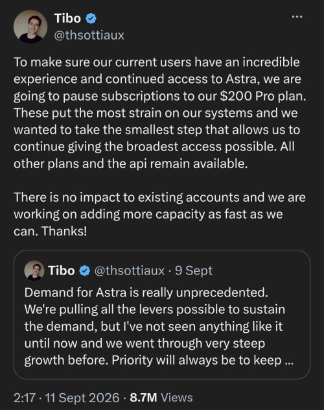
Task: Click verified badge in the quoted tweet
Action: point(85,271)
